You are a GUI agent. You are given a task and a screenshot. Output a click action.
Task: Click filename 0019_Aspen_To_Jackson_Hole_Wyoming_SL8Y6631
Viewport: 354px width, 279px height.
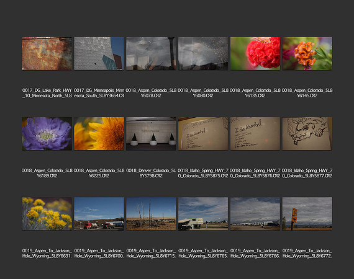[x=47, y=254]
